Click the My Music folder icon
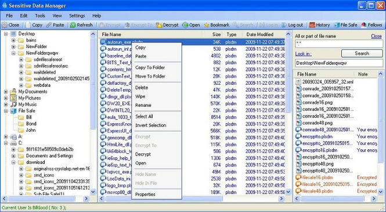The width and height of the screenshot is (386, 212). pyautogui.click(x=13, y=105)
